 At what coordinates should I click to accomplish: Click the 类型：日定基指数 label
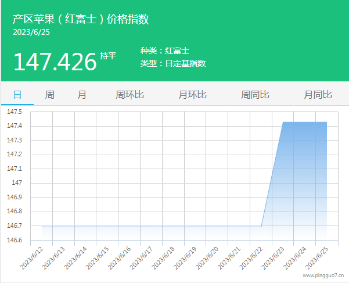coord(173,63)
